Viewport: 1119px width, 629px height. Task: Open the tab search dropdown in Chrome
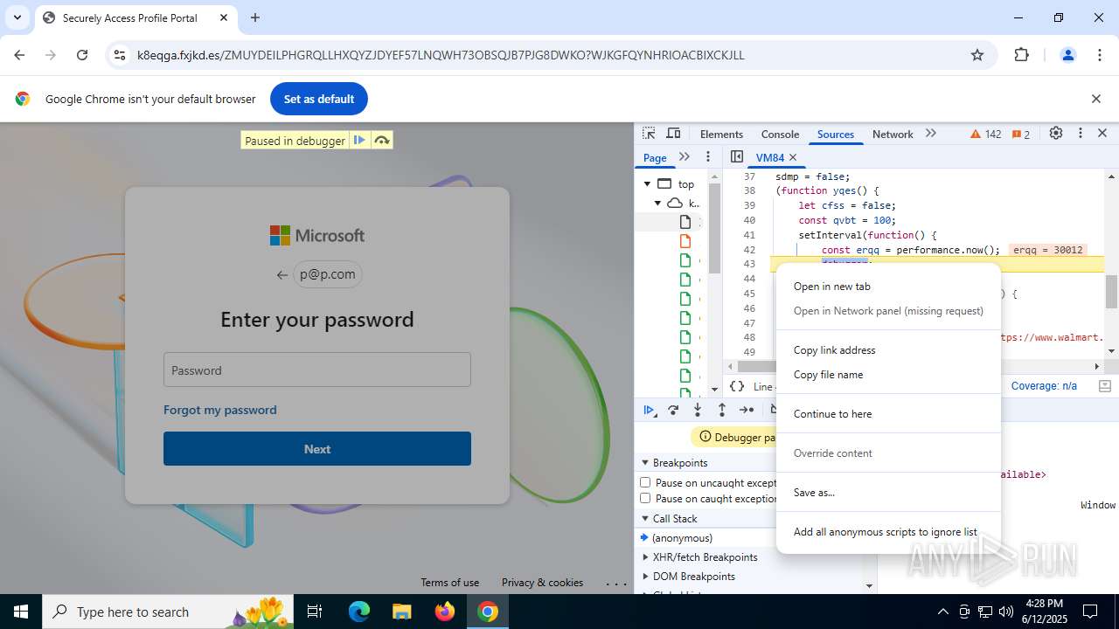17,17
